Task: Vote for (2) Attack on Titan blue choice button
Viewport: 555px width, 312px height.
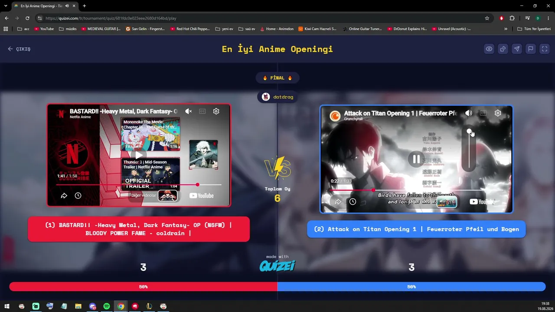Action: tap(416, 229)
